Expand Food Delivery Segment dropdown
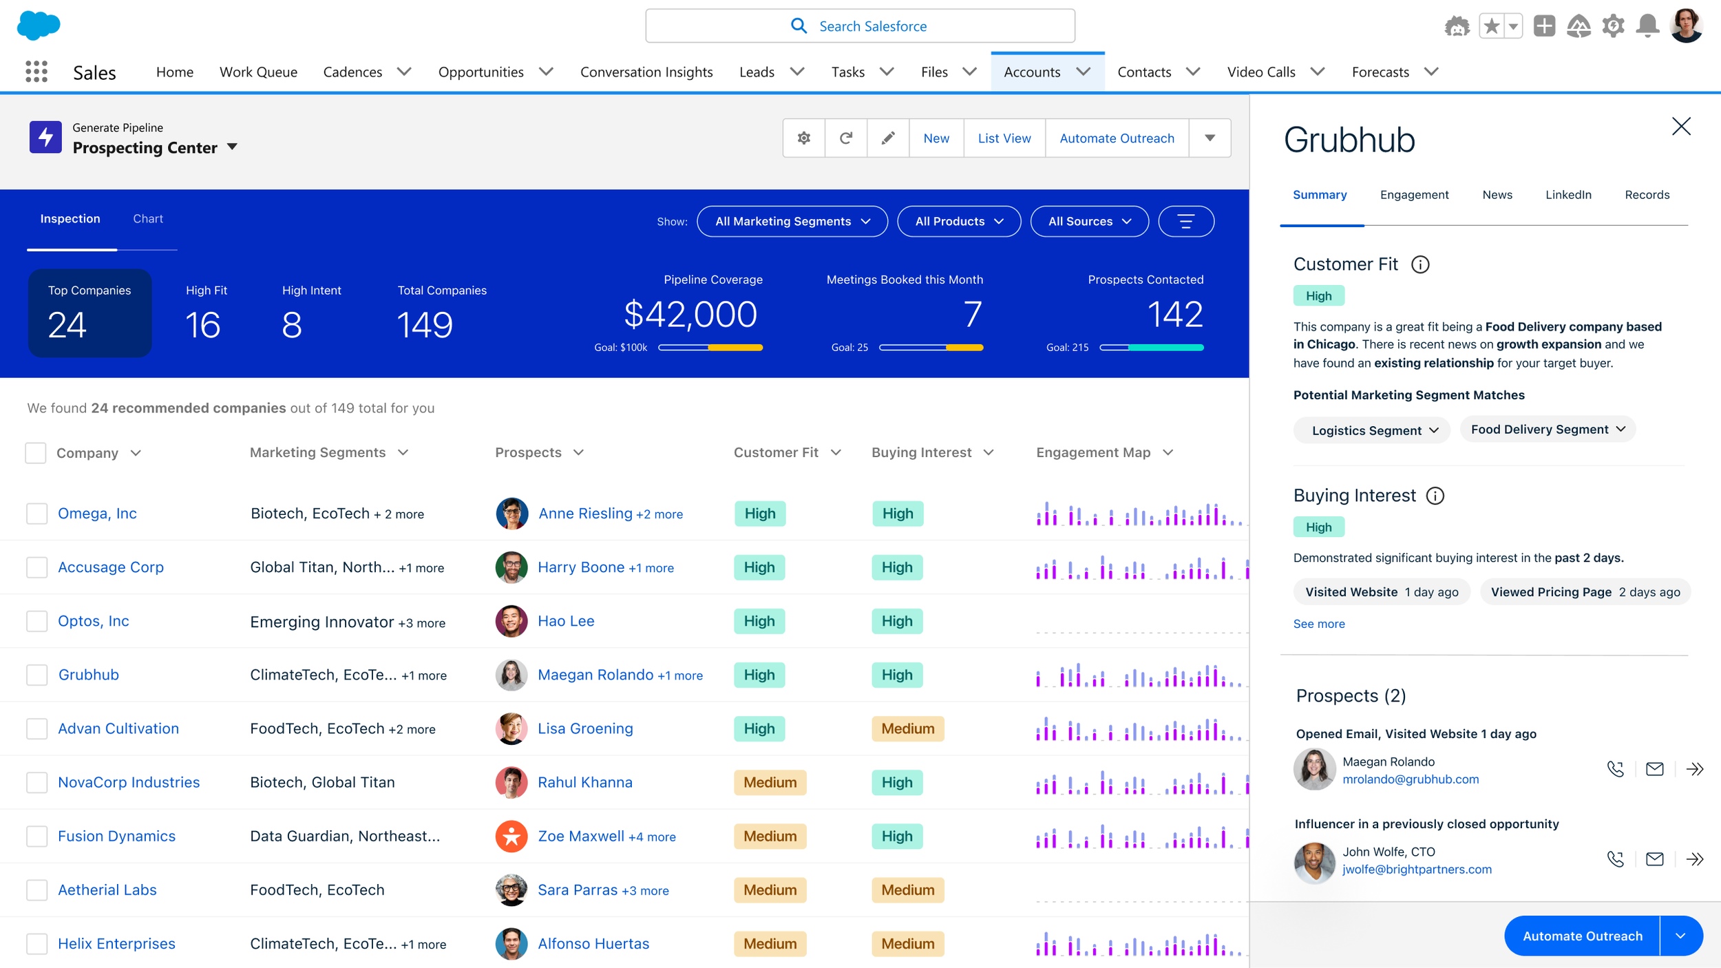This screenshot has width=1721, height=968. click(x=1547, y=430)
